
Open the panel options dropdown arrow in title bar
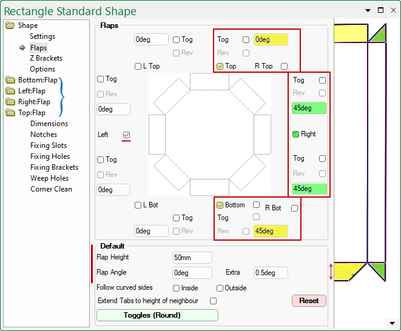coord(368,10)
